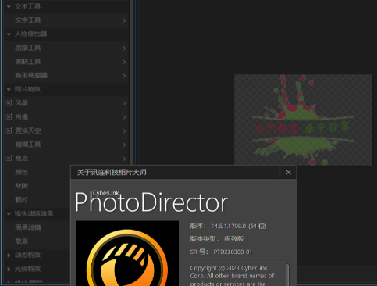This screenshot has height=286, width=377.
Task: Click the AI icon beside 肖像
Action: (x=9, y=117)
